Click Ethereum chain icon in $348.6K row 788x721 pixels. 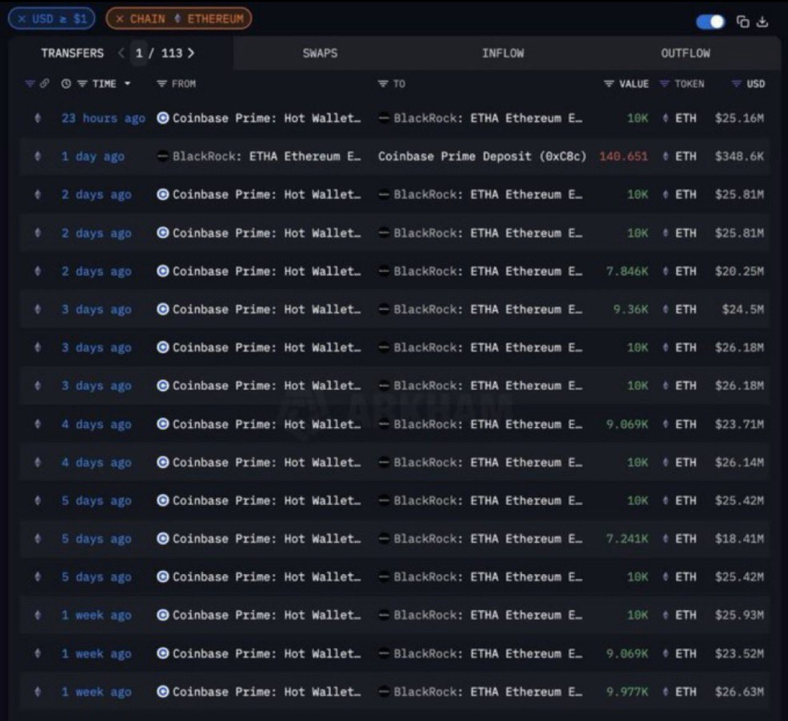pos(37,156)
